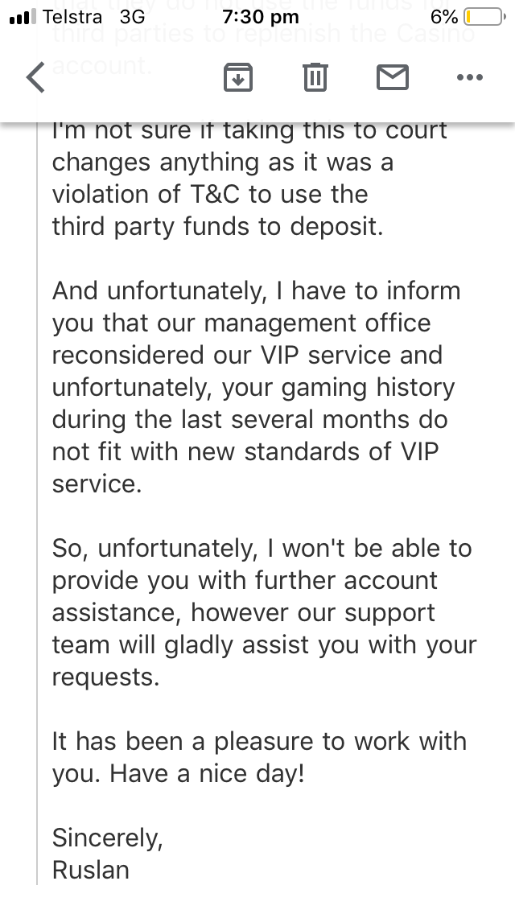Tap the 'So, unfortunately, I won't be able' paragraph
515x914 pixels.
coord(264,612)
